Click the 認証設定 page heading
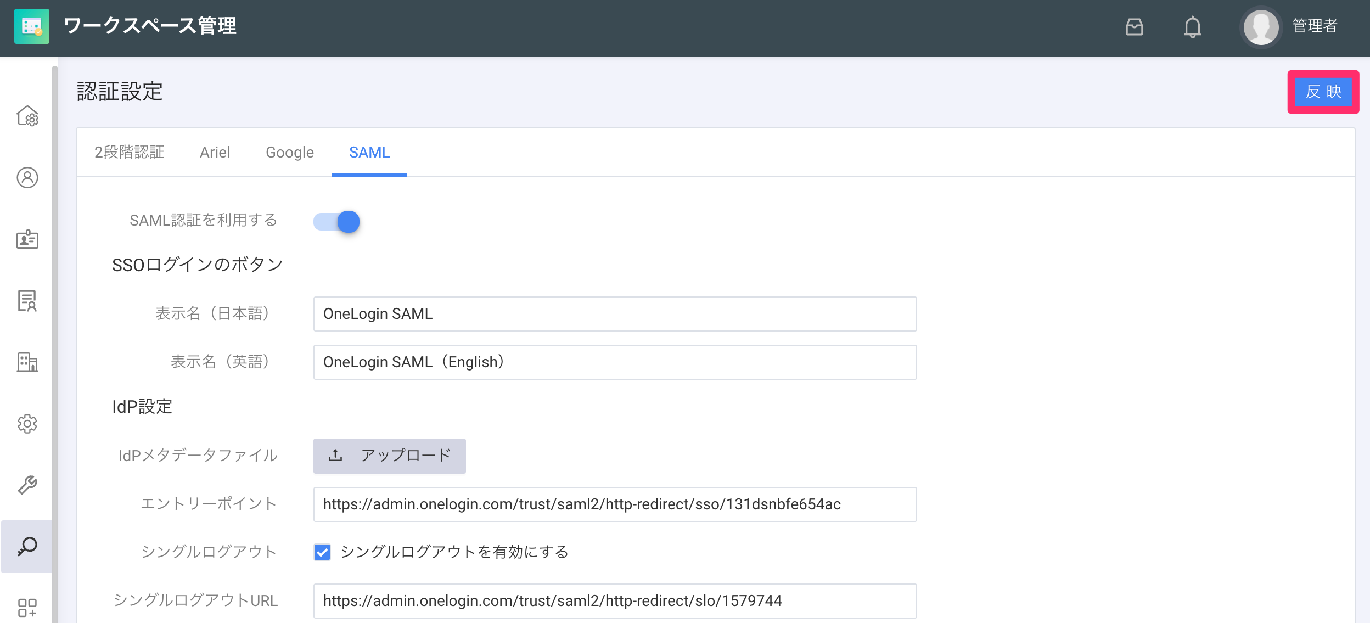The height and width of the screenshot is (623, 1370). (x=120, y=92)
